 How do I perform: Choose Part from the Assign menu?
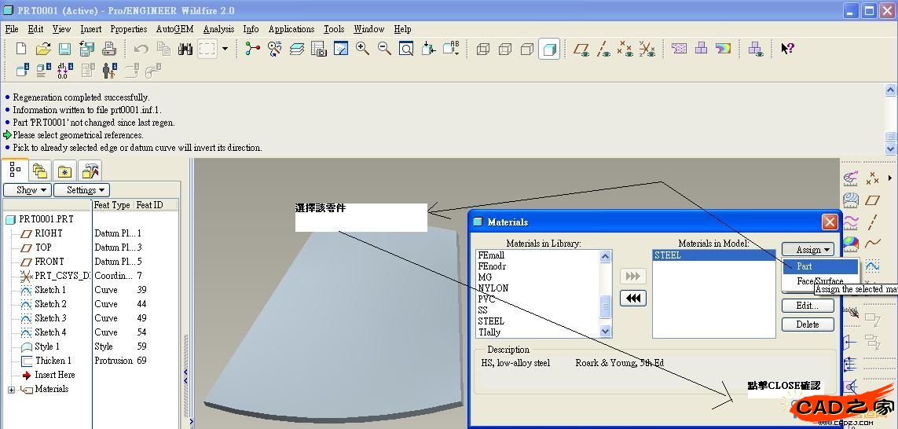point(804,266)
